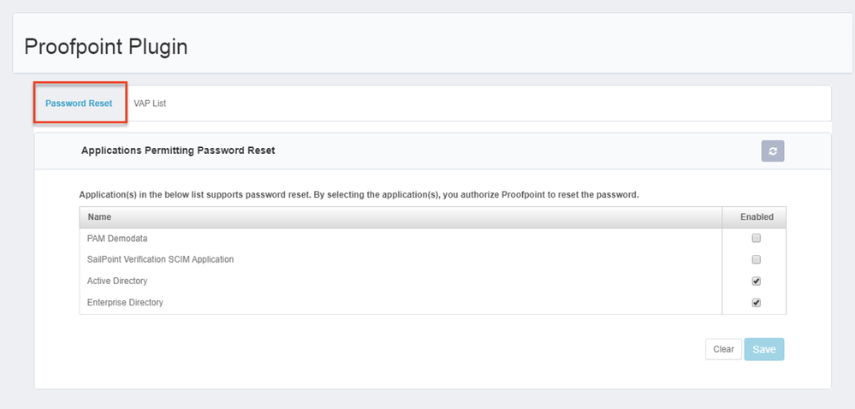This screenshot has height=409, width=855.
Task: Click the Name column header
Action: click(99, 217)
